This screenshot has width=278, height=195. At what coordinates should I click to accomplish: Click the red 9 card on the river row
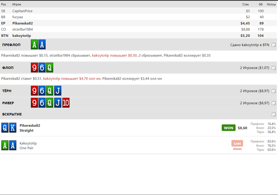pyautogui.click(x=35, y=103)
